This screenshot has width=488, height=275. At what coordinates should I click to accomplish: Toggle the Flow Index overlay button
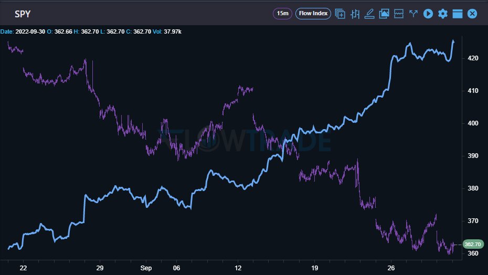pyautogui.click(x=313, y=14)
